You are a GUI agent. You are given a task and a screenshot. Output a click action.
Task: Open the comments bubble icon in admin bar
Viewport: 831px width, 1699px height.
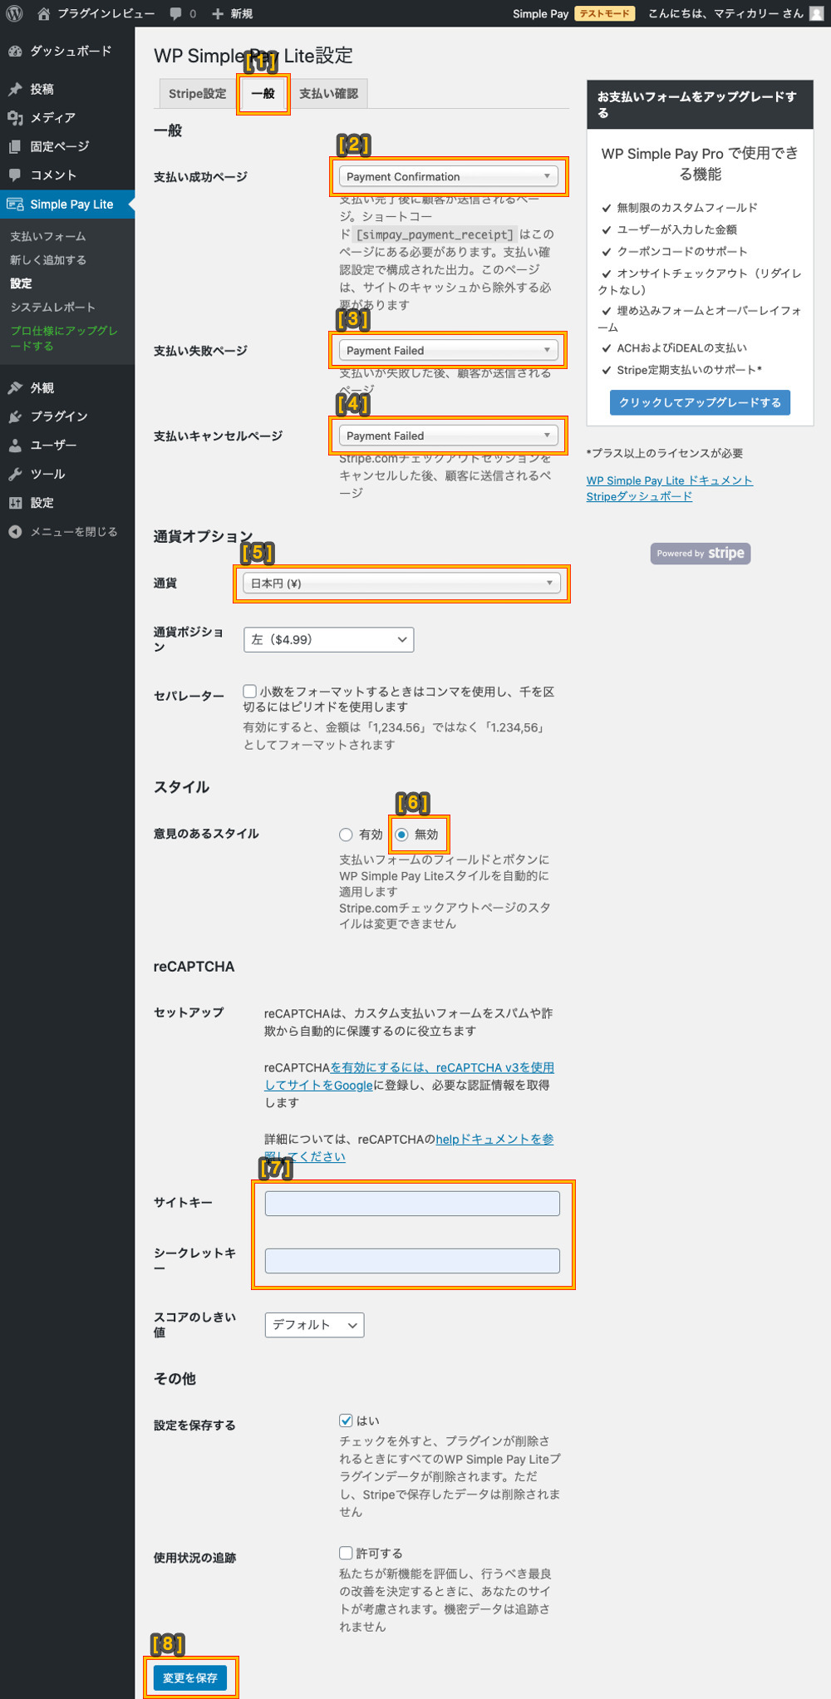[x=175, y=13]
